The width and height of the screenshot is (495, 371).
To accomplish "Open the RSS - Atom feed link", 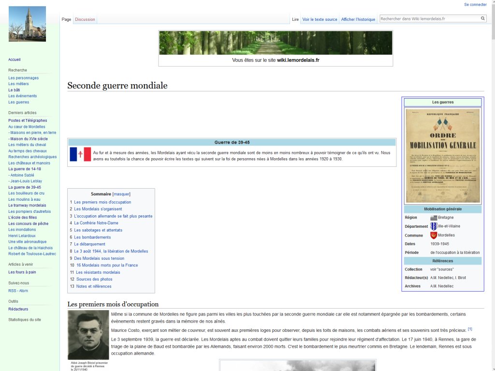I will coord(18,291).
